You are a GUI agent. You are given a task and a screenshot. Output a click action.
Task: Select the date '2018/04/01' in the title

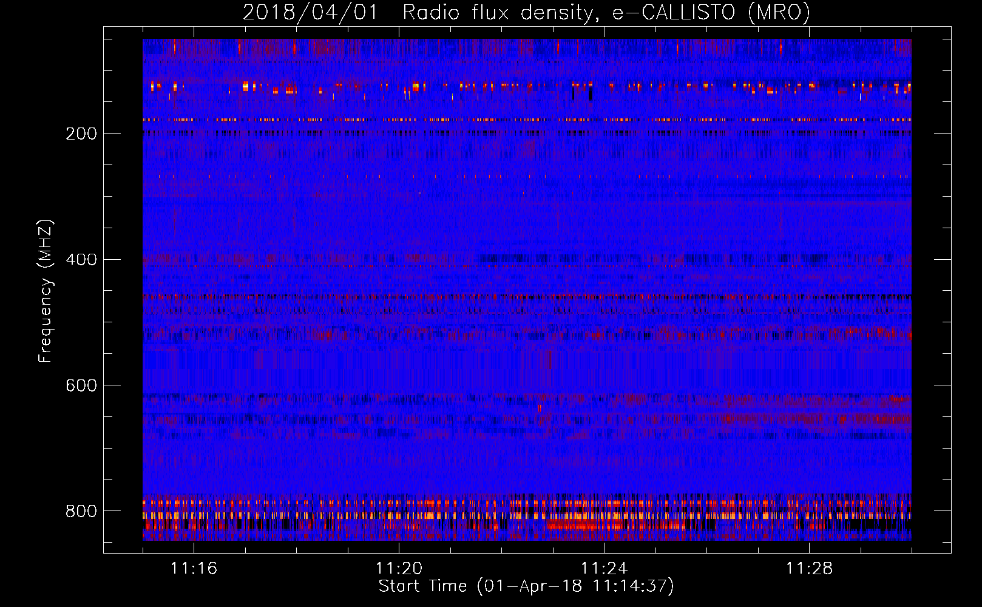310,12
